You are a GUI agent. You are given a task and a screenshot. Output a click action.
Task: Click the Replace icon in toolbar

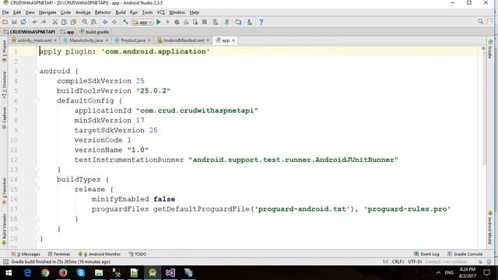pyautogui.click(x=93, y=22)
